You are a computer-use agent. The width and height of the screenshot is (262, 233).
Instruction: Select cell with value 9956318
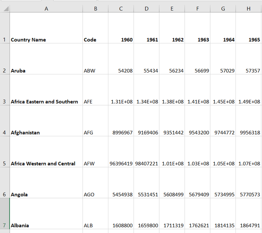[248, 121]
